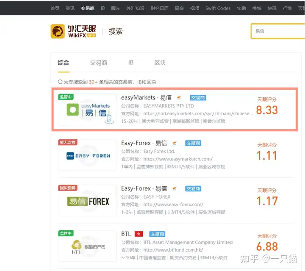Click the blue 交易商 tag beside easyMarkets
305x271 pixels.
tap(198, 97)
